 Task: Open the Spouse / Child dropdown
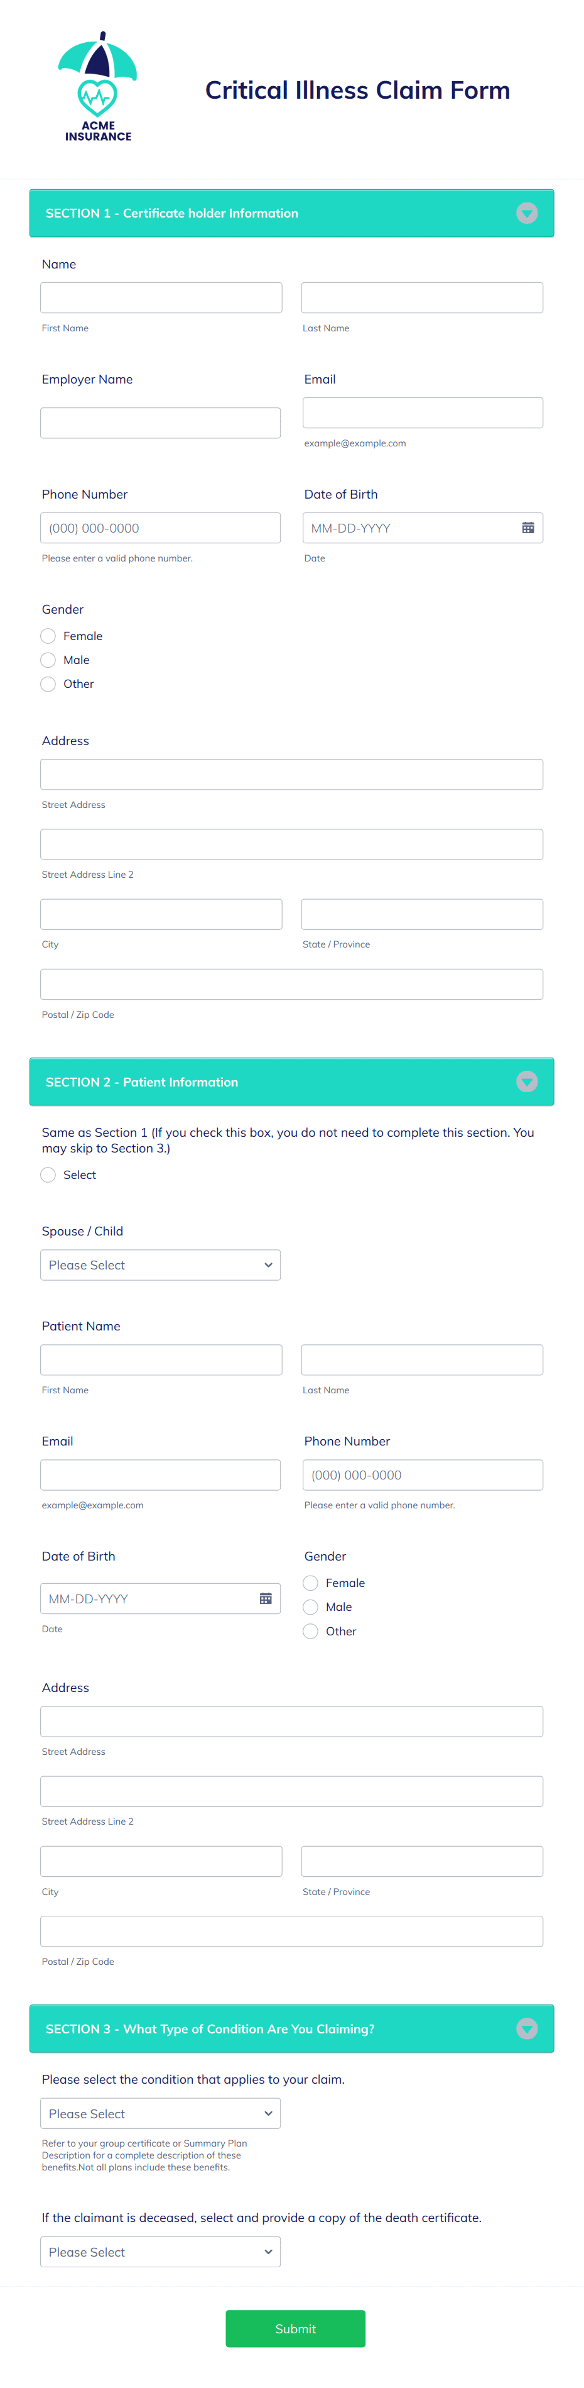pyautogui.click(x=160, y=1264)
